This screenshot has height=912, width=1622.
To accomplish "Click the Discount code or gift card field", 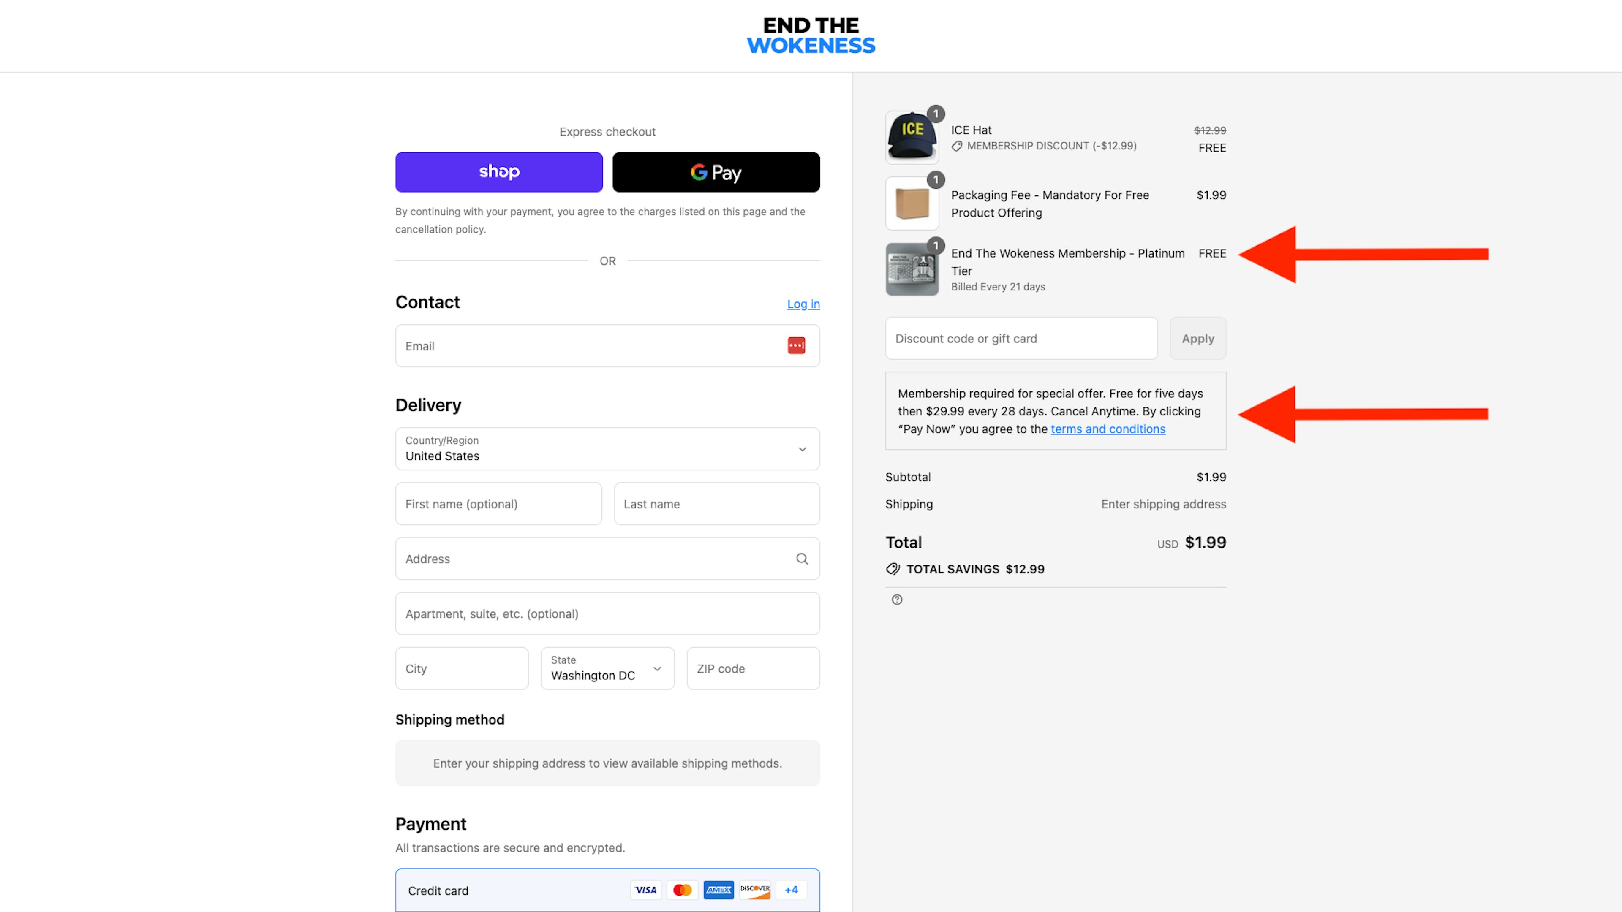I will pos(1021,339).
